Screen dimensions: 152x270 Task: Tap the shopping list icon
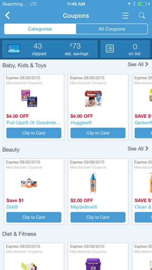point(110,48)
